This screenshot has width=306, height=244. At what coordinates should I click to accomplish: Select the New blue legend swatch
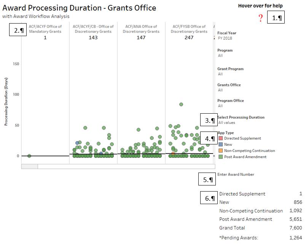click(220, 144)
